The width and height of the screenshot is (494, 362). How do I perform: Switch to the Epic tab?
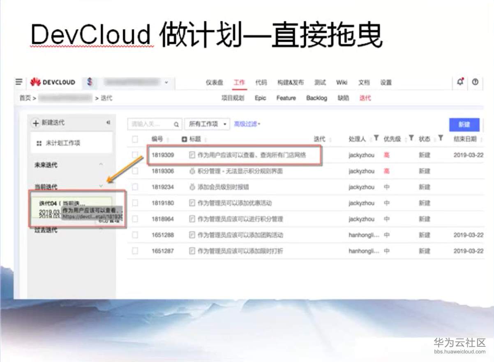tap(260, 98)
